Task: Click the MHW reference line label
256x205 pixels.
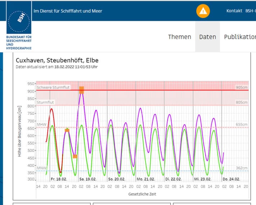Action: pos(41,124)
